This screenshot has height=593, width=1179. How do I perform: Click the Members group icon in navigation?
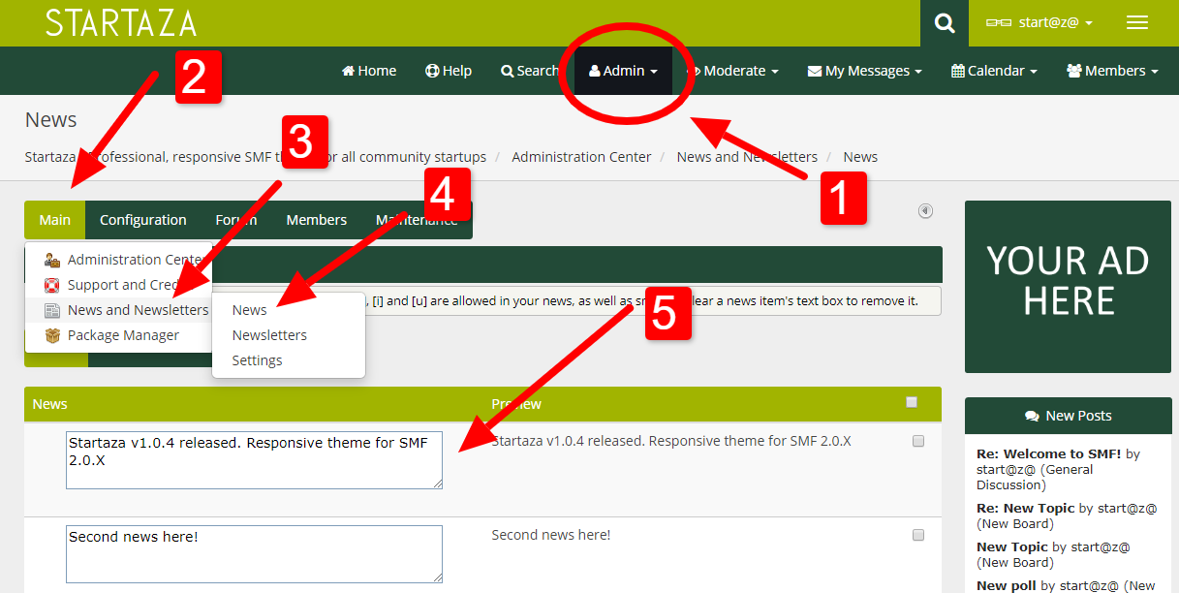pos(1074,71)
